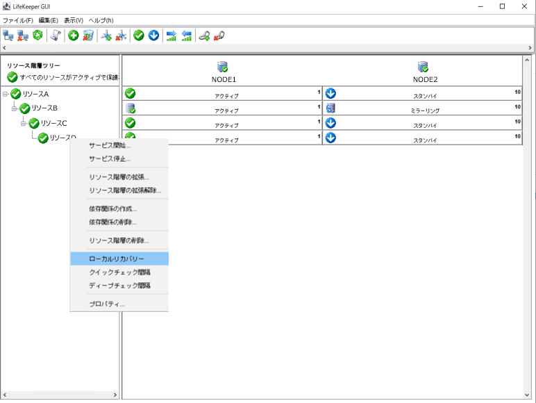Choose クイックチェック間隔 from context menu
Screen dimensions: 536x403
click(119, 272)
